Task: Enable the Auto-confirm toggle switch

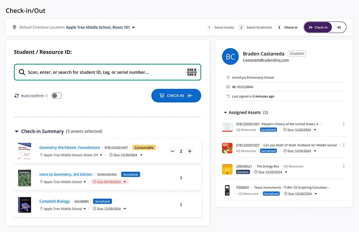Action: click(56, 96)
